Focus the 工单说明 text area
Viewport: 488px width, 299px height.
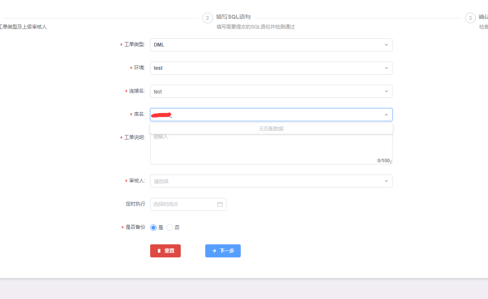click(271, 149)
